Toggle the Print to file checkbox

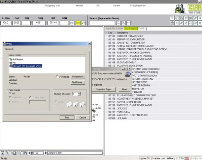57,77
